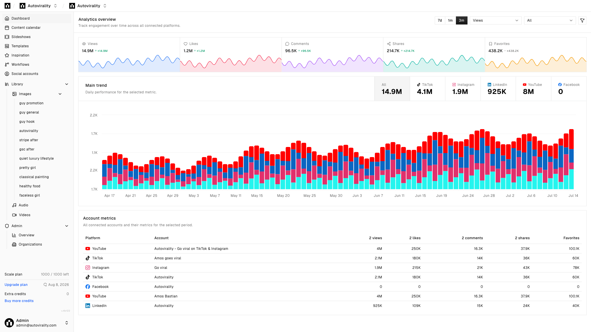Open the healthy food folder
This screenshot has height=332, width=591.
pos(30,186)
